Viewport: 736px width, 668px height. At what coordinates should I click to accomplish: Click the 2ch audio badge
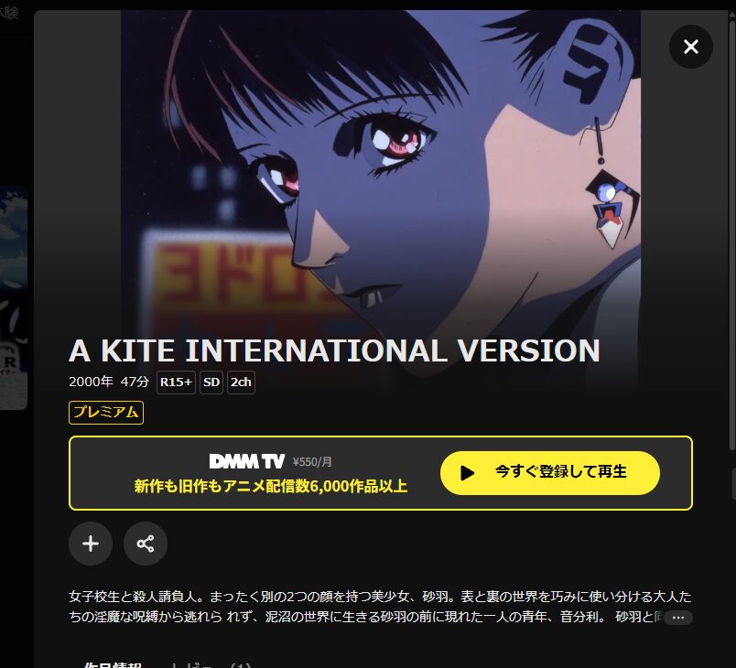(x=241, y=382)
